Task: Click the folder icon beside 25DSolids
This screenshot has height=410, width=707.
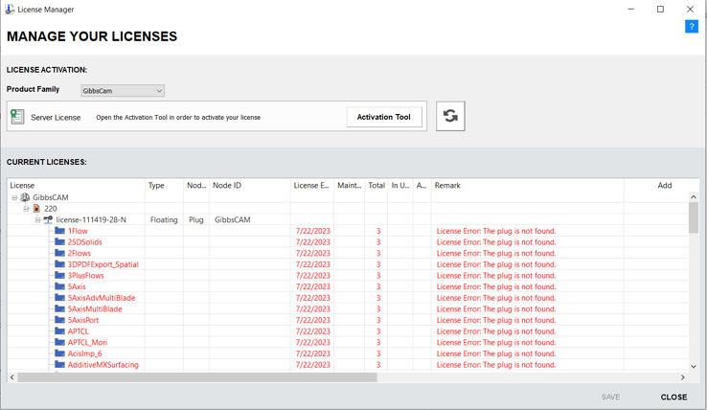Action: (x=59, y=241)
